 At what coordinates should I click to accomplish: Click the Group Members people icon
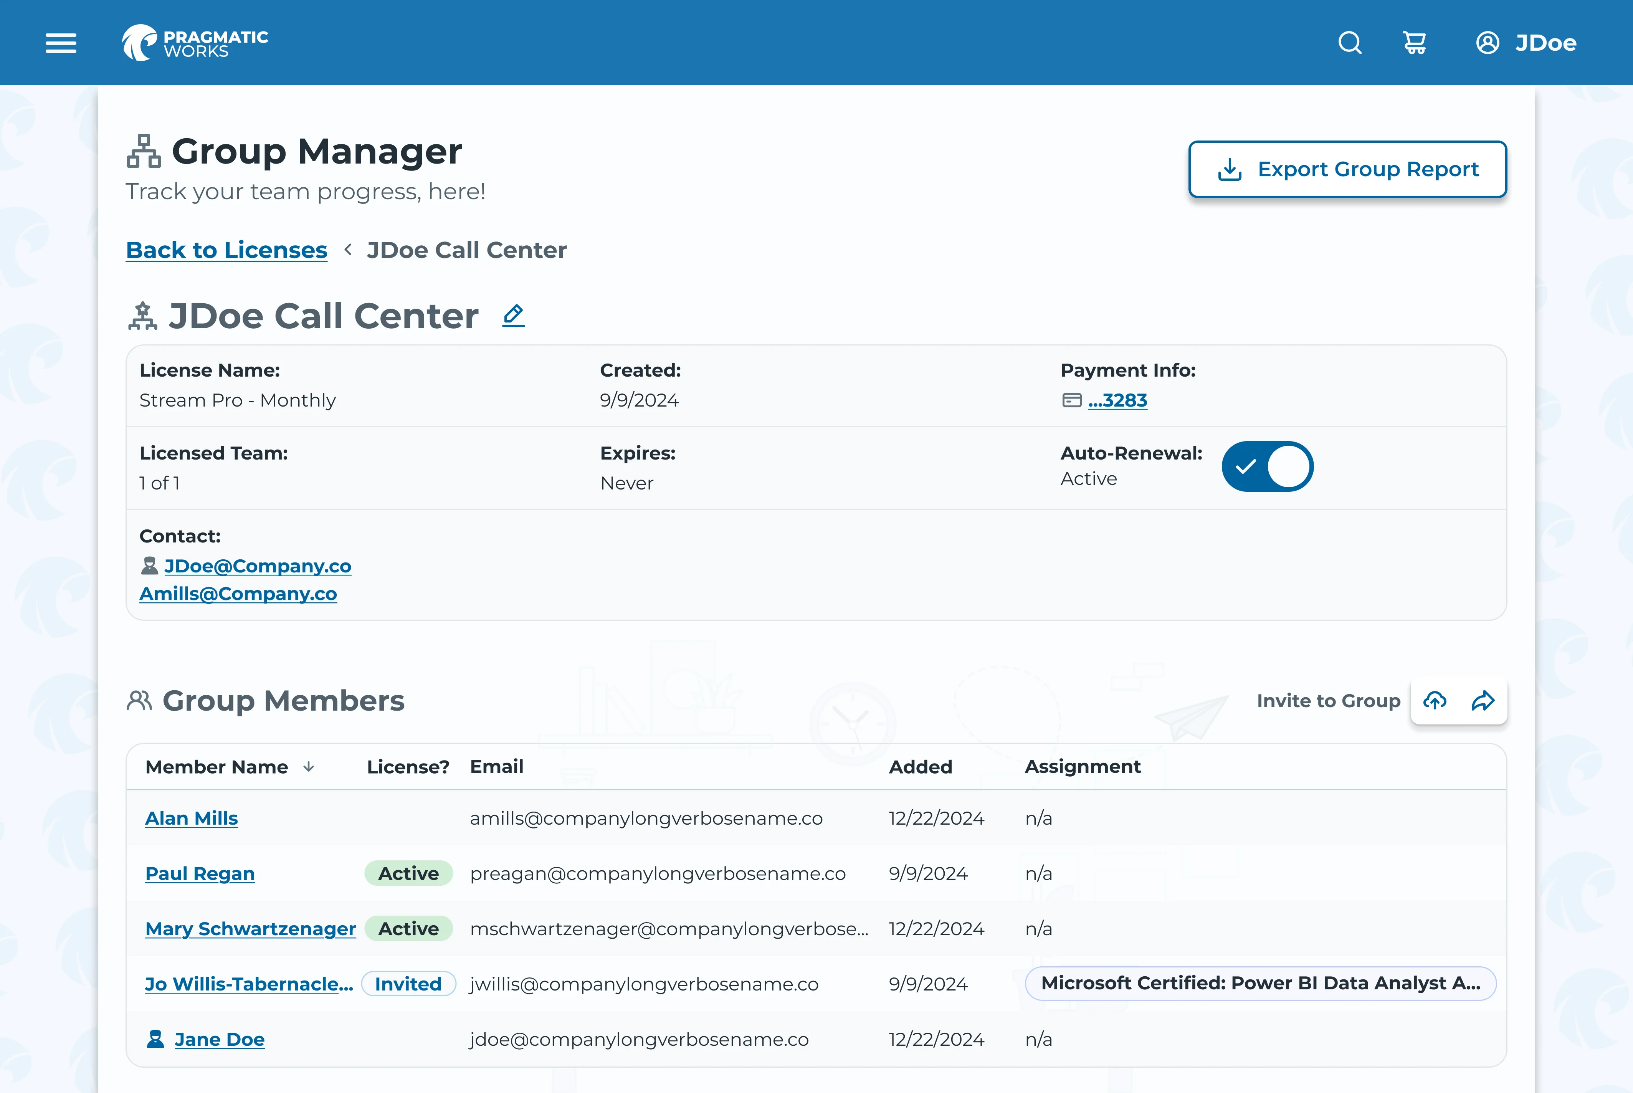point(139,701)
